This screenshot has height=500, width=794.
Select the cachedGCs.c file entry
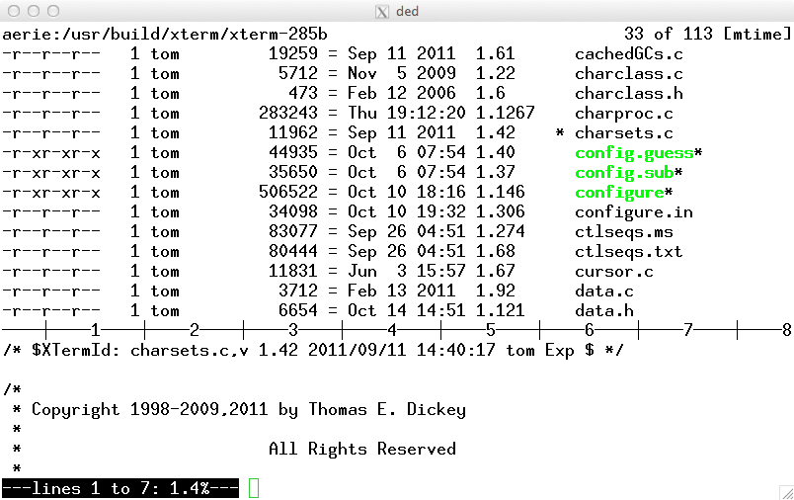click(x=628, y=54)
